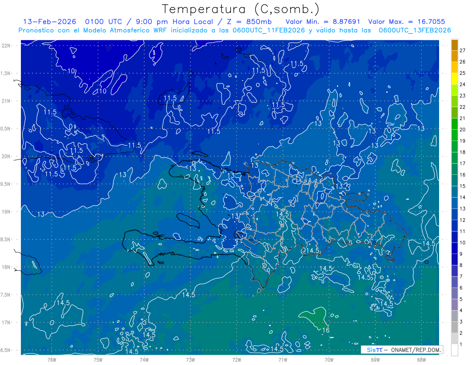Click the lime swatch between 23 and 24
The width and height of the screenshot is (473, 365).
(x=455, y=90)
